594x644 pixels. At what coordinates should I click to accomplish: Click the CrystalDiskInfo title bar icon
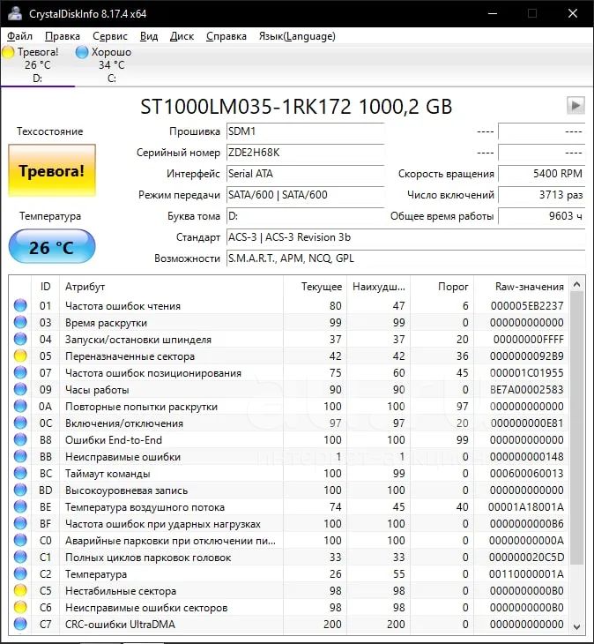[15, 13]
